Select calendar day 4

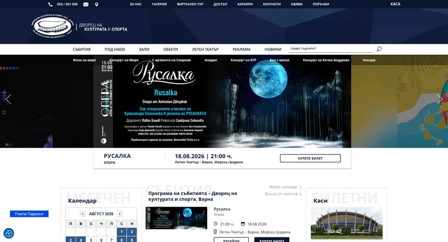pyautogui.click(x=81, y=239)
